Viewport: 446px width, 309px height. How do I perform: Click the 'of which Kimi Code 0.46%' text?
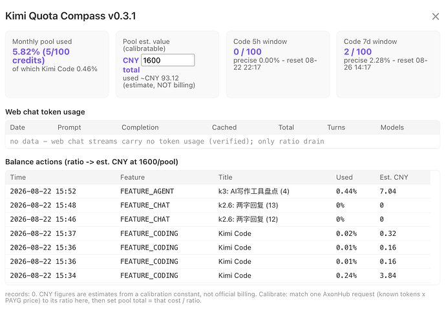pos(55,69)
